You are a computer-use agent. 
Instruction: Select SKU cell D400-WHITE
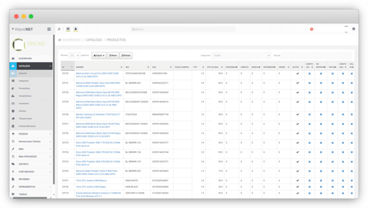[x=132, y=181]
